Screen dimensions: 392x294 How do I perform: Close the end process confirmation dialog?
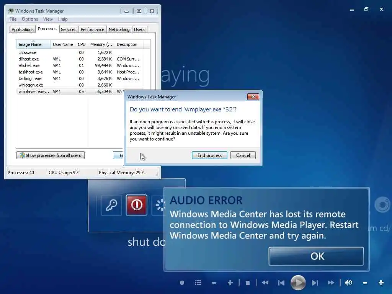[253, 97]
